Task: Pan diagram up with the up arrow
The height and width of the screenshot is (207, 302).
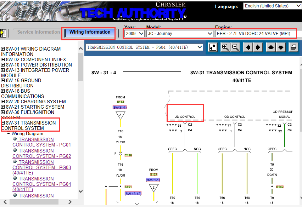Action: pyautogui.click(x=271, y=47)
